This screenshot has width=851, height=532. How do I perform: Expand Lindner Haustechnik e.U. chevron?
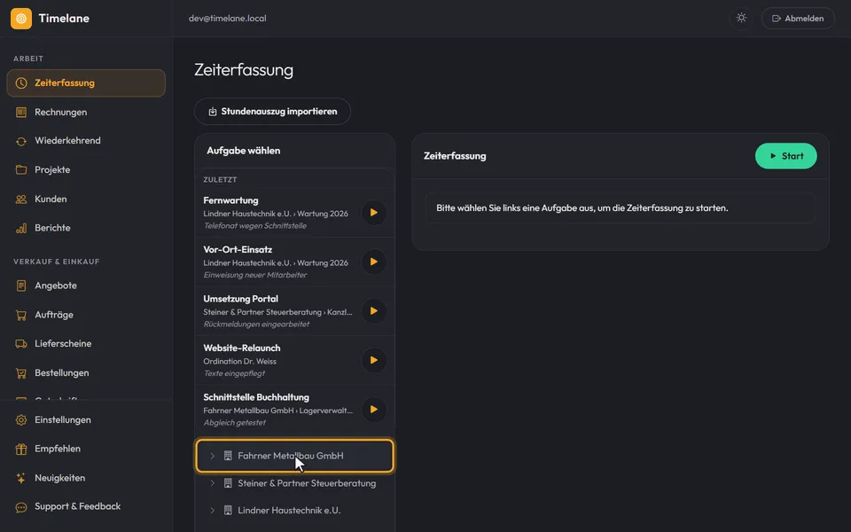[212, 511]
